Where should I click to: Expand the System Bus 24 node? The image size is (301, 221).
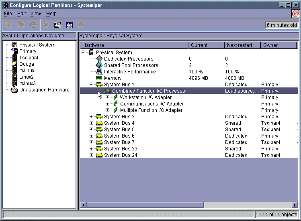pos(91,155)
